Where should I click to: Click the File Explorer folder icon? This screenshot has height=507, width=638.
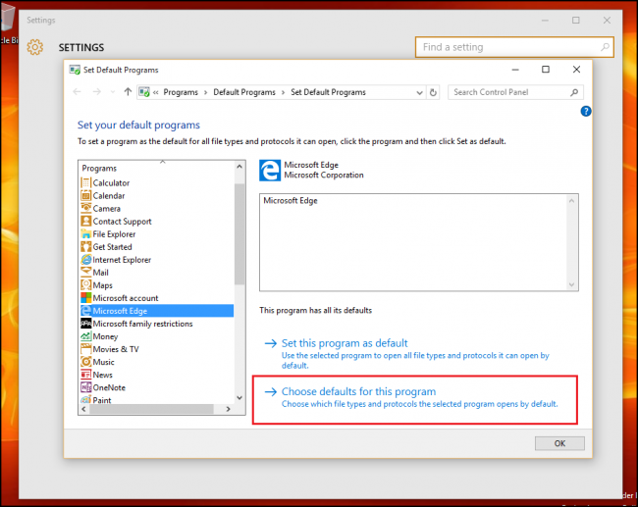pos(85,233)
